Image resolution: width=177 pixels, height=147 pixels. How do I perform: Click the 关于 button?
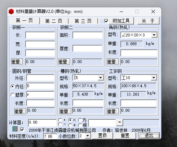pos(148,21)
